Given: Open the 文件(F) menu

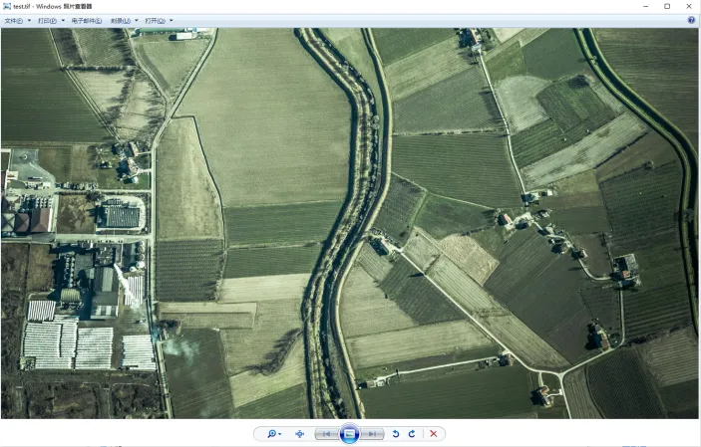Looking at the screenshot, I should (16, 20).
